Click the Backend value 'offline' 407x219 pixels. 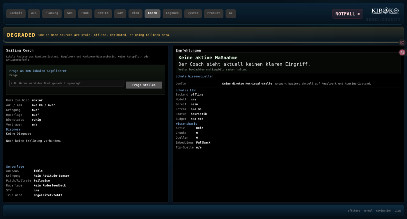tap(197, 95)
